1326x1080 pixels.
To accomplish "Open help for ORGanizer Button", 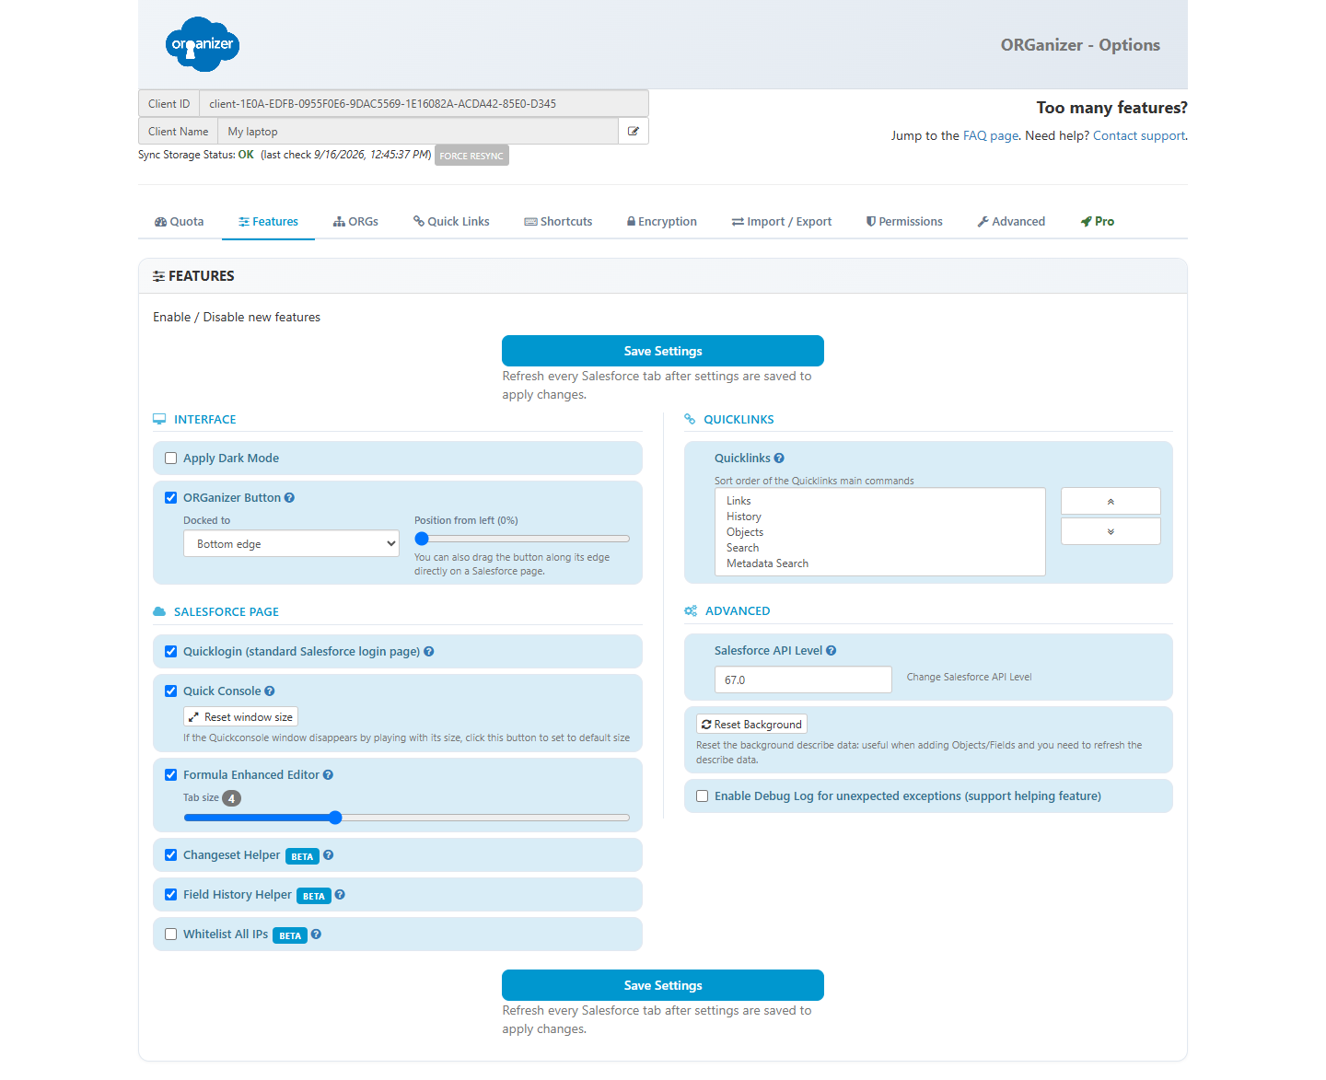I will coord(289,498).
